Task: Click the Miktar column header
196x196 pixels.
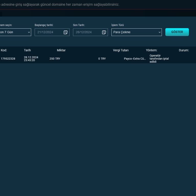Action: [61, 50]
